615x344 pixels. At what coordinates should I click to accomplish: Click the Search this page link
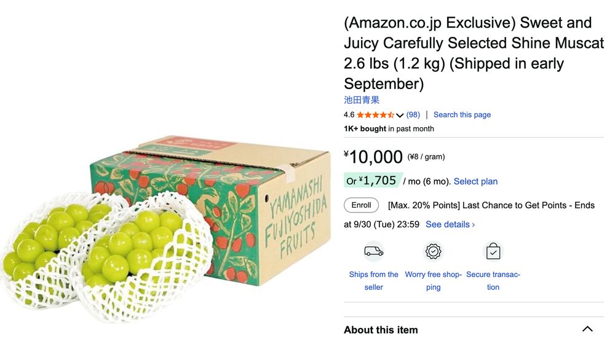coord(462,115)
